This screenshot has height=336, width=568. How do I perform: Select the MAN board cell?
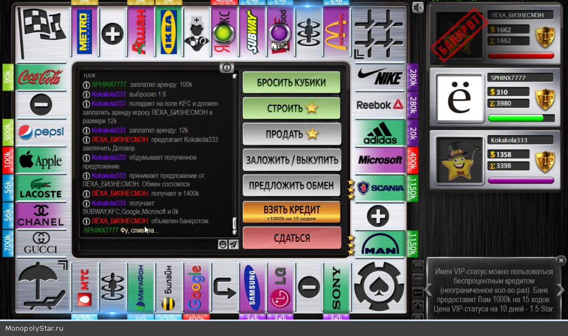tap(380, 244)
